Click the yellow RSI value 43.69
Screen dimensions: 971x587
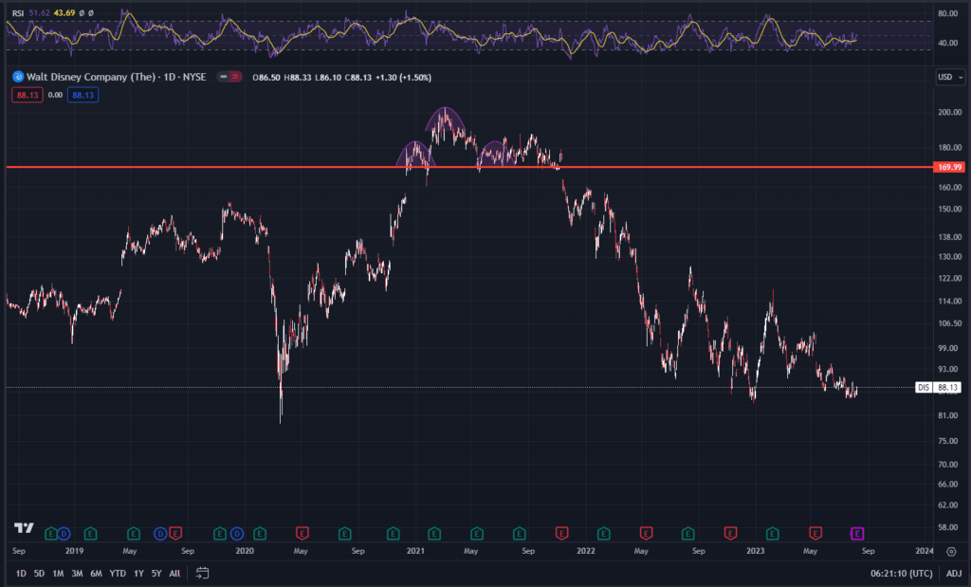click(x=64, y=13)
